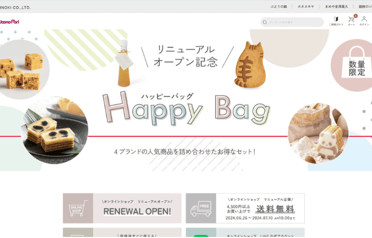Click the search magnifier icon
Screen dimensions: 372x238
pyautogui.click(x=265, y=22)
